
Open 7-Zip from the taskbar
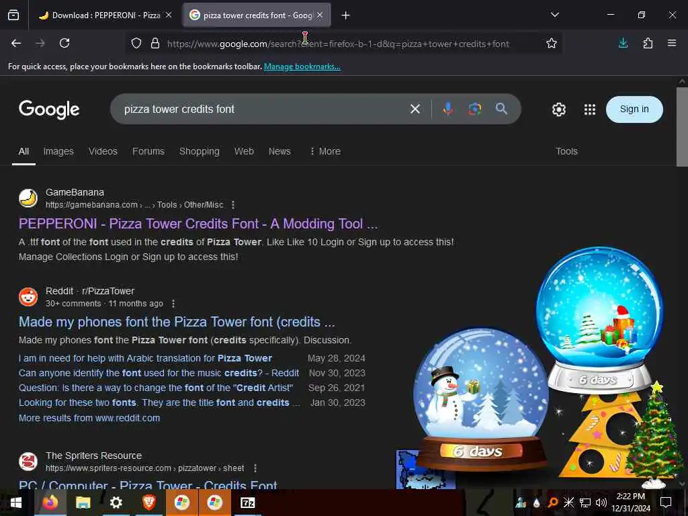point(248,503)
